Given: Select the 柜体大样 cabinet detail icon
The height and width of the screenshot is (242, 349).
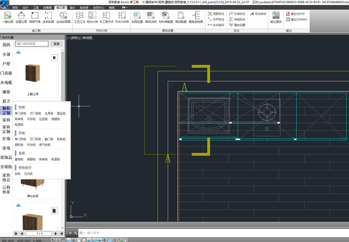Looking at the screenshot, I should click(92, 17).
